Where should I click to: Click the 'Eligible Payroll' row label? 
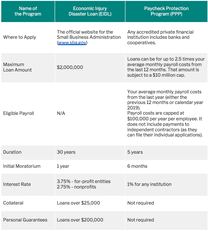pos(19,113)
